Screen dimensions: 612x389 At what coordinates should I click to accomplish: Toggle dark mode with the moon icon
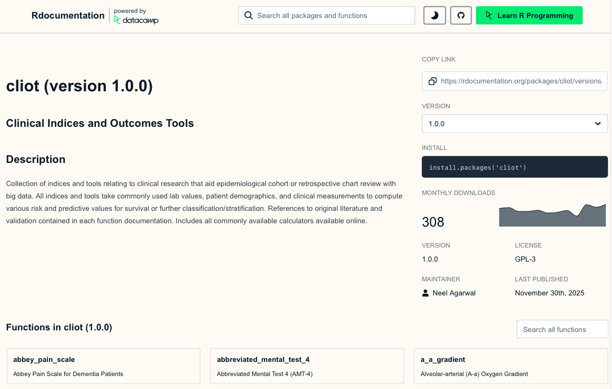tap(434, 16)
